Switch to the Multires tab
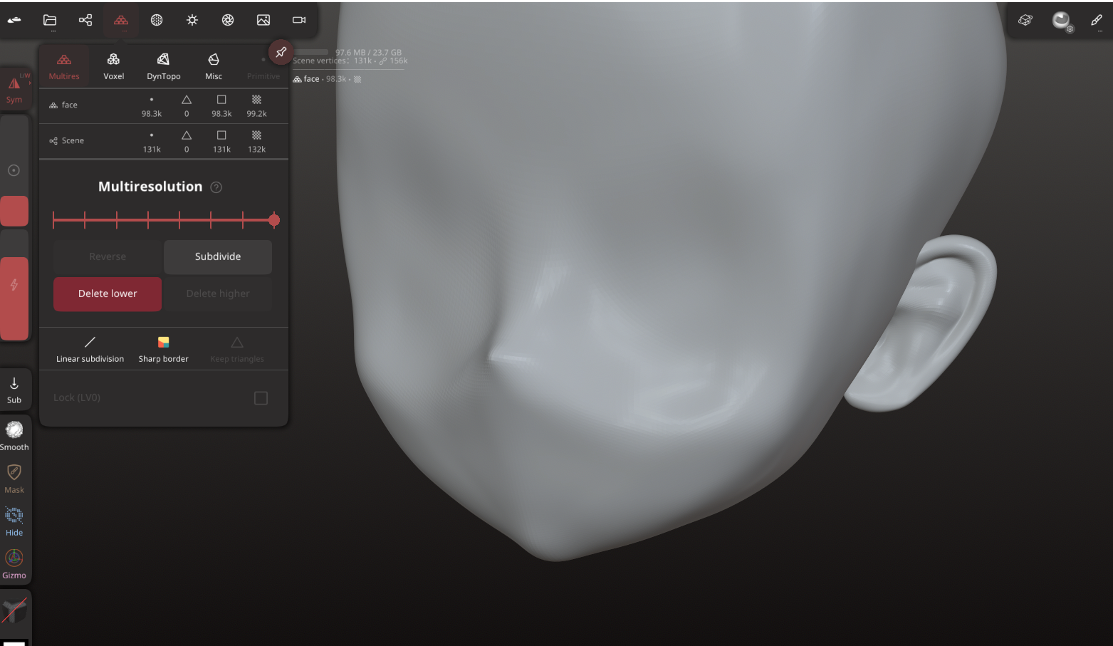1113x646 pixels. tap(64, 67)
